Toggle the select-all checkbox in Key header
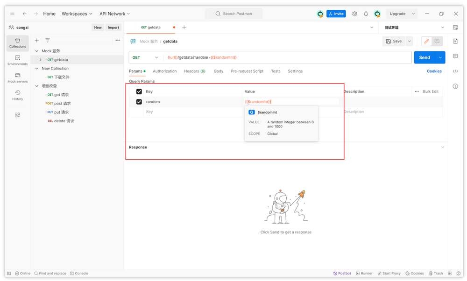This screenshot has width=467, height=281. 139,91
